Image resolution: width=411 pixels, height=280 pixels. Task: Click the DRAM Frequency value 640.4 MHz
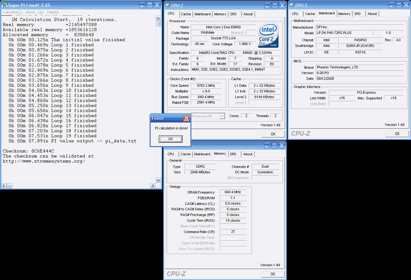tap(233, 192)
